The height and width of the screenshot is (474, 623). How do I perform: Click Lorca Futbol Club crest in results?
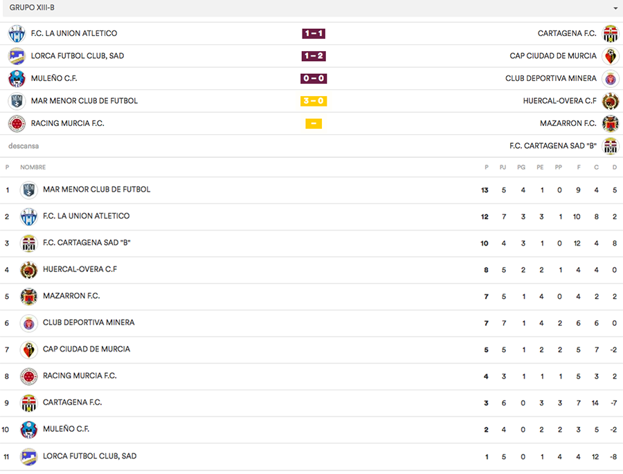(x=17, y=56)
